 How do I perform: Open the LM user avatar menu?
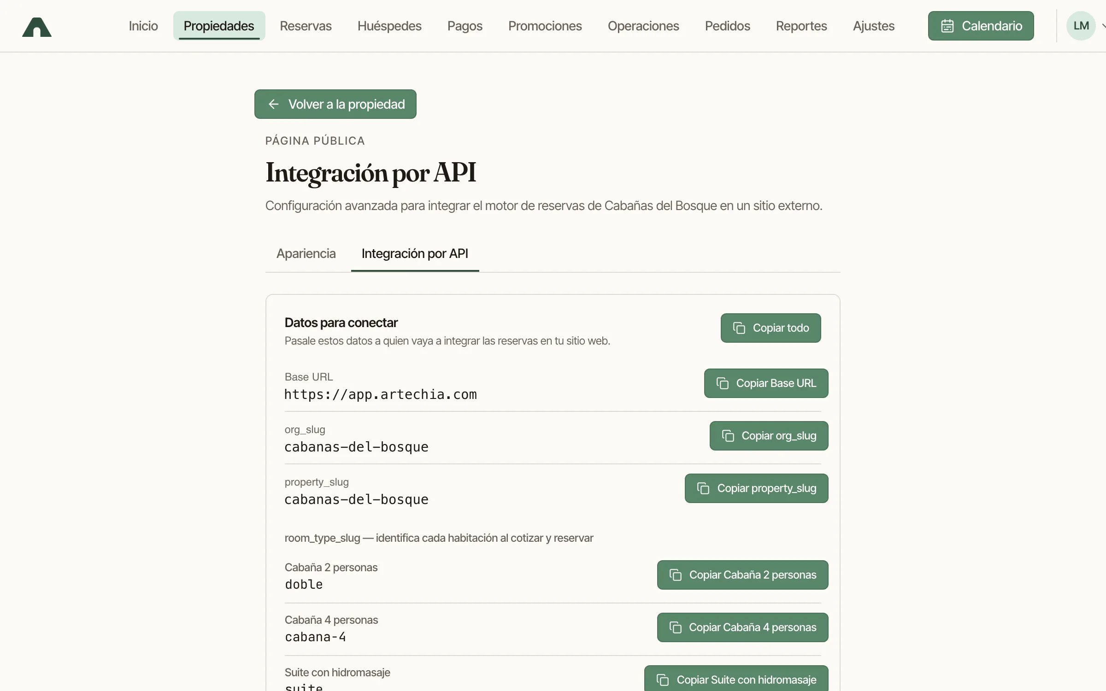pos(1081,26)
